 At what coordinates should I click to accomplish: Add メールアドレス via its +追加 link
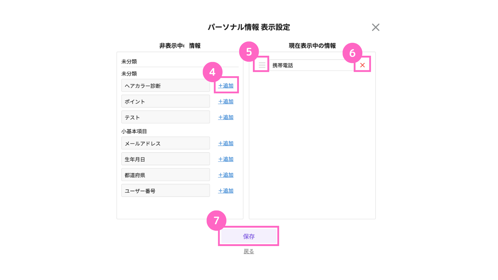tap(226, 143)
